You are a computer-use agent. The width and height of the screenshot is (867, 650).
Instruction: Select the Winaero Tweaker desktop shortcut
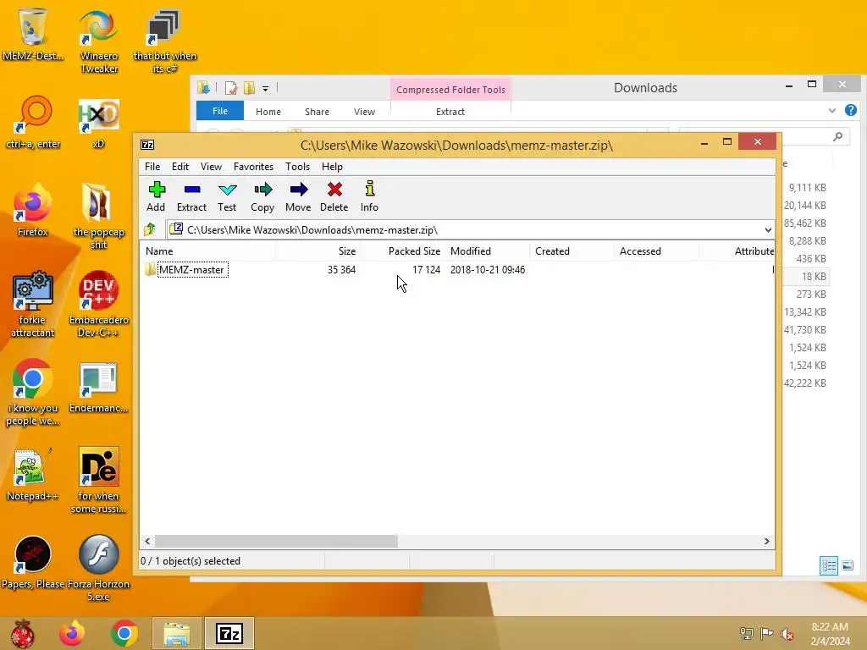(x=99, y=41)
